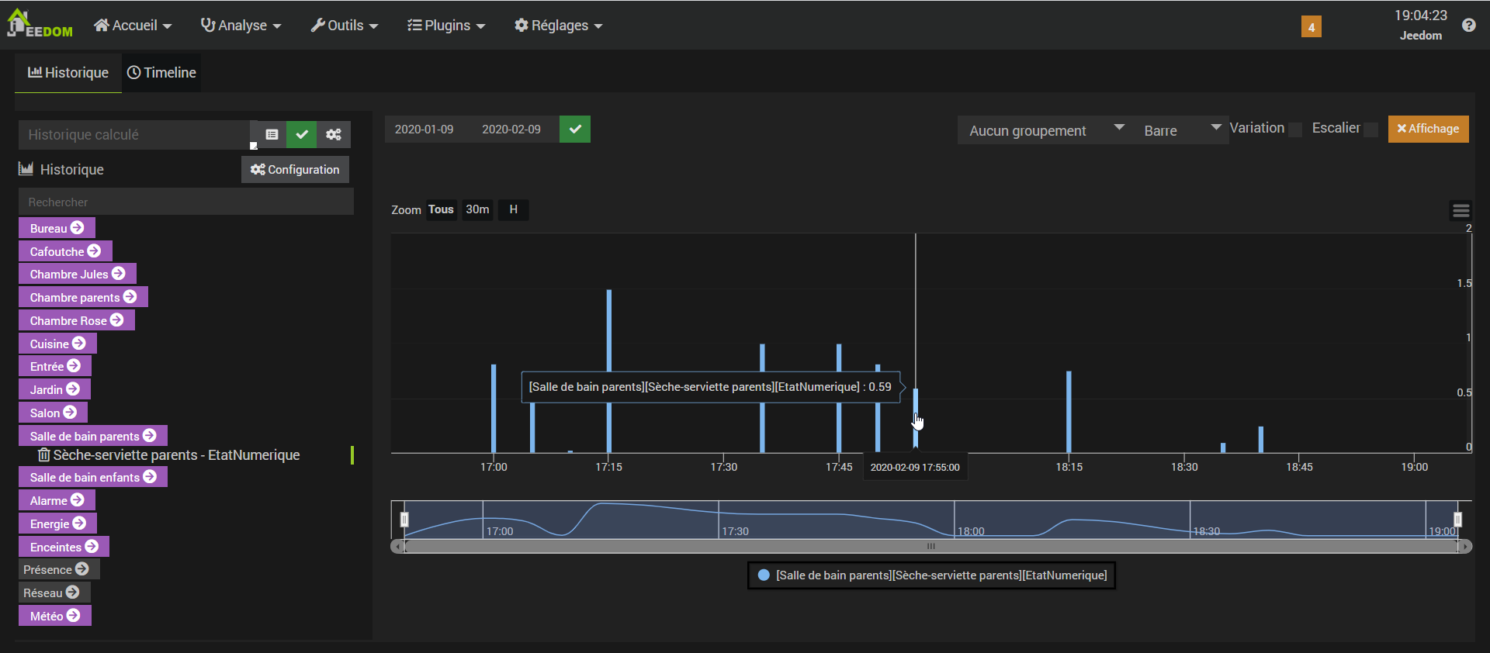Screen dimensions: 1490x653
Task: Click the left handle of the chart navigator
Action: (404, 520)
